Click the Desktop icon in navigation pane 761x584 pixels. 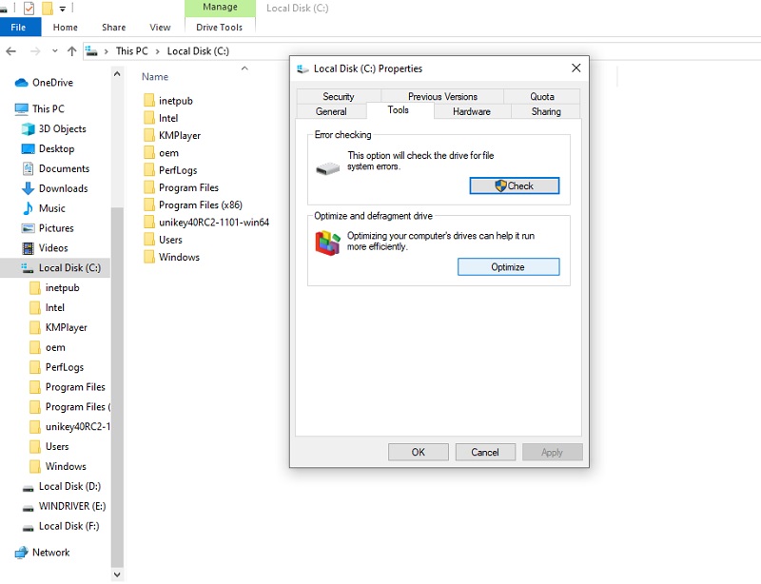[x=29, y=148]
